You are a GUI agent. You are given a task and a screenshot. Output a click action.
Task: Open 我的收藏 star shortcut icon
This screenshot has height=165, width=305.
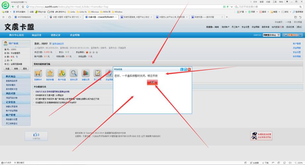[50, 73]
